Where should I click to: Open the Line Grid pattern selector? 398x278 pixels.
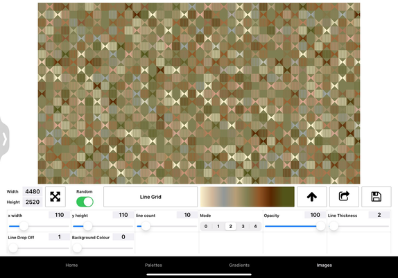pyautogui.click(x=150, y=197)
